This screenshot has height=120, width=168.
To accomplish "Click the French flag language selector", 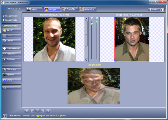I will pos(163,9).
